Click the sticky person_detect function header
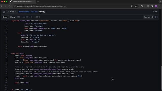Screen dimensions: 162x91 pos(46,21)
